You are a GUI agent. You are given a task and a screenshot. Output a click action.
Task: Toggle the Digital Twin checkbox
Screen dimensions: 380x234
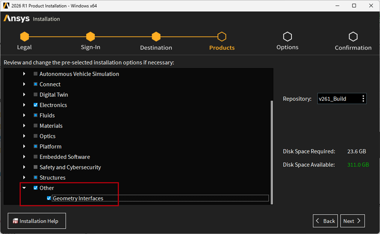point(35,95)
